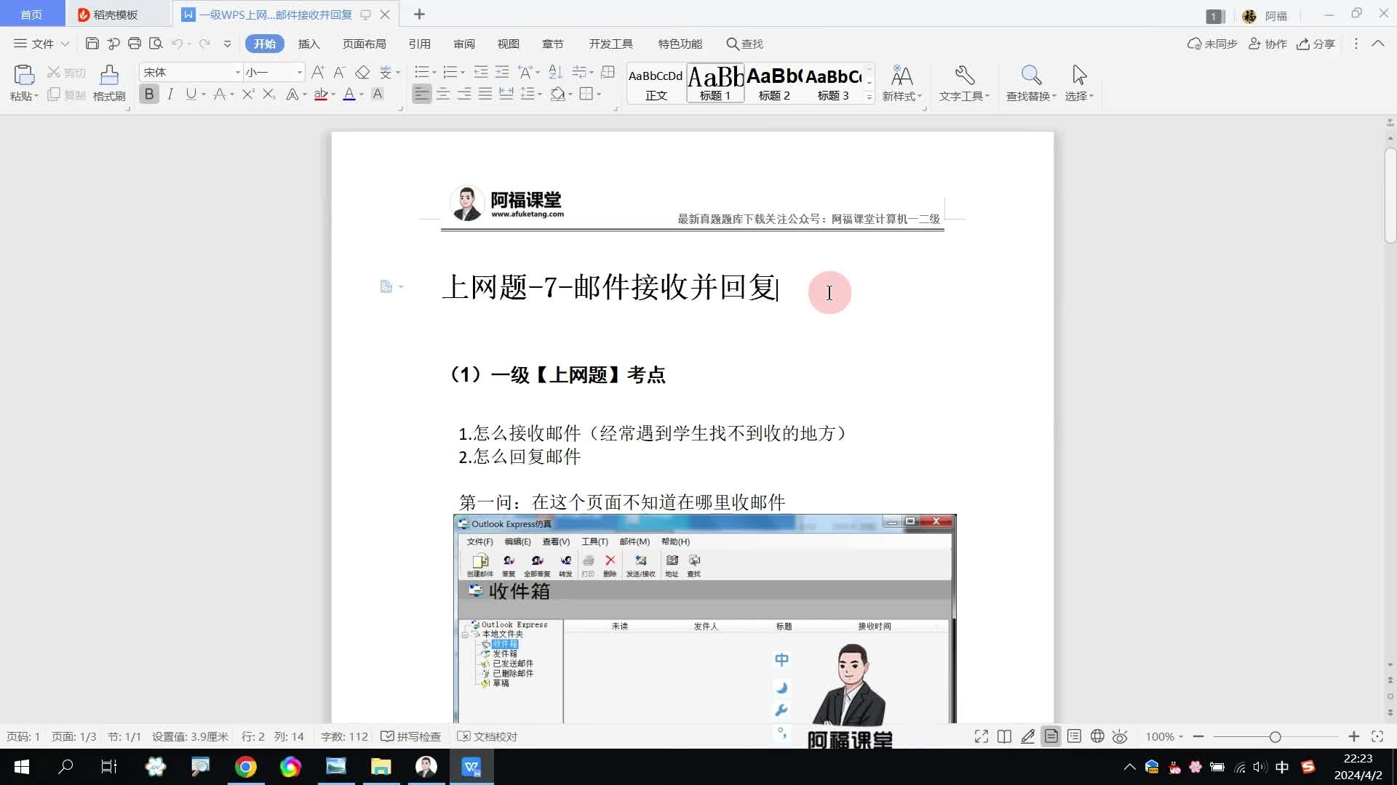The width and height of the screenshot is (1397, 785).
Task: Click the 分享 share button
Action: tap(1316, 44)
